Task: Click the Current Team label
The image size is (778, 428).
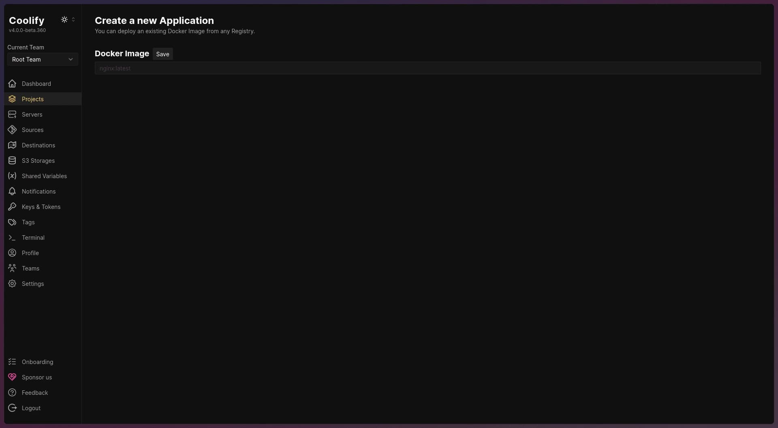Action: pyautogui.click(x=26, y=47)
